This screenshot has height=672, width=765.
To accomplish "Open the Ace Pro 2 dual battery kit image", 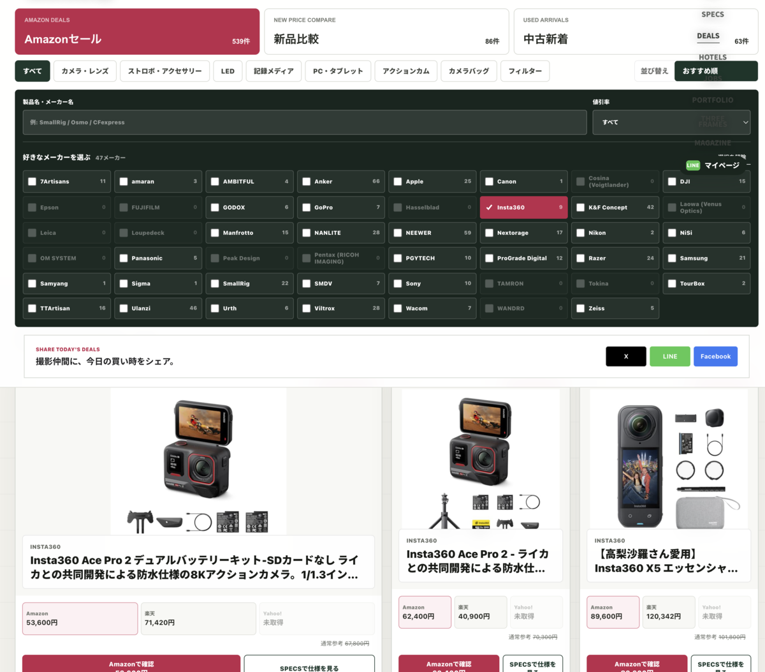I will (199, 462).
